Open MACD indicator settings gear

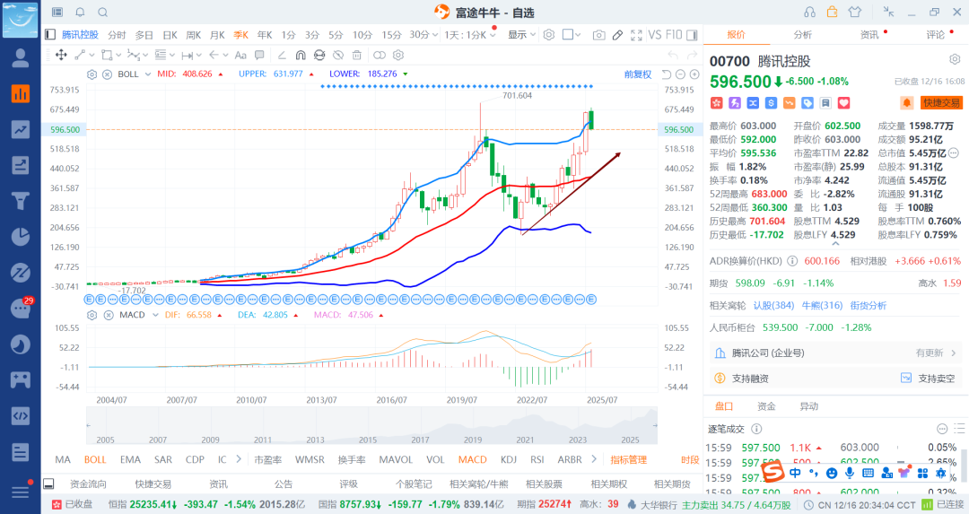pyautogui.click(x=92, y=315)
